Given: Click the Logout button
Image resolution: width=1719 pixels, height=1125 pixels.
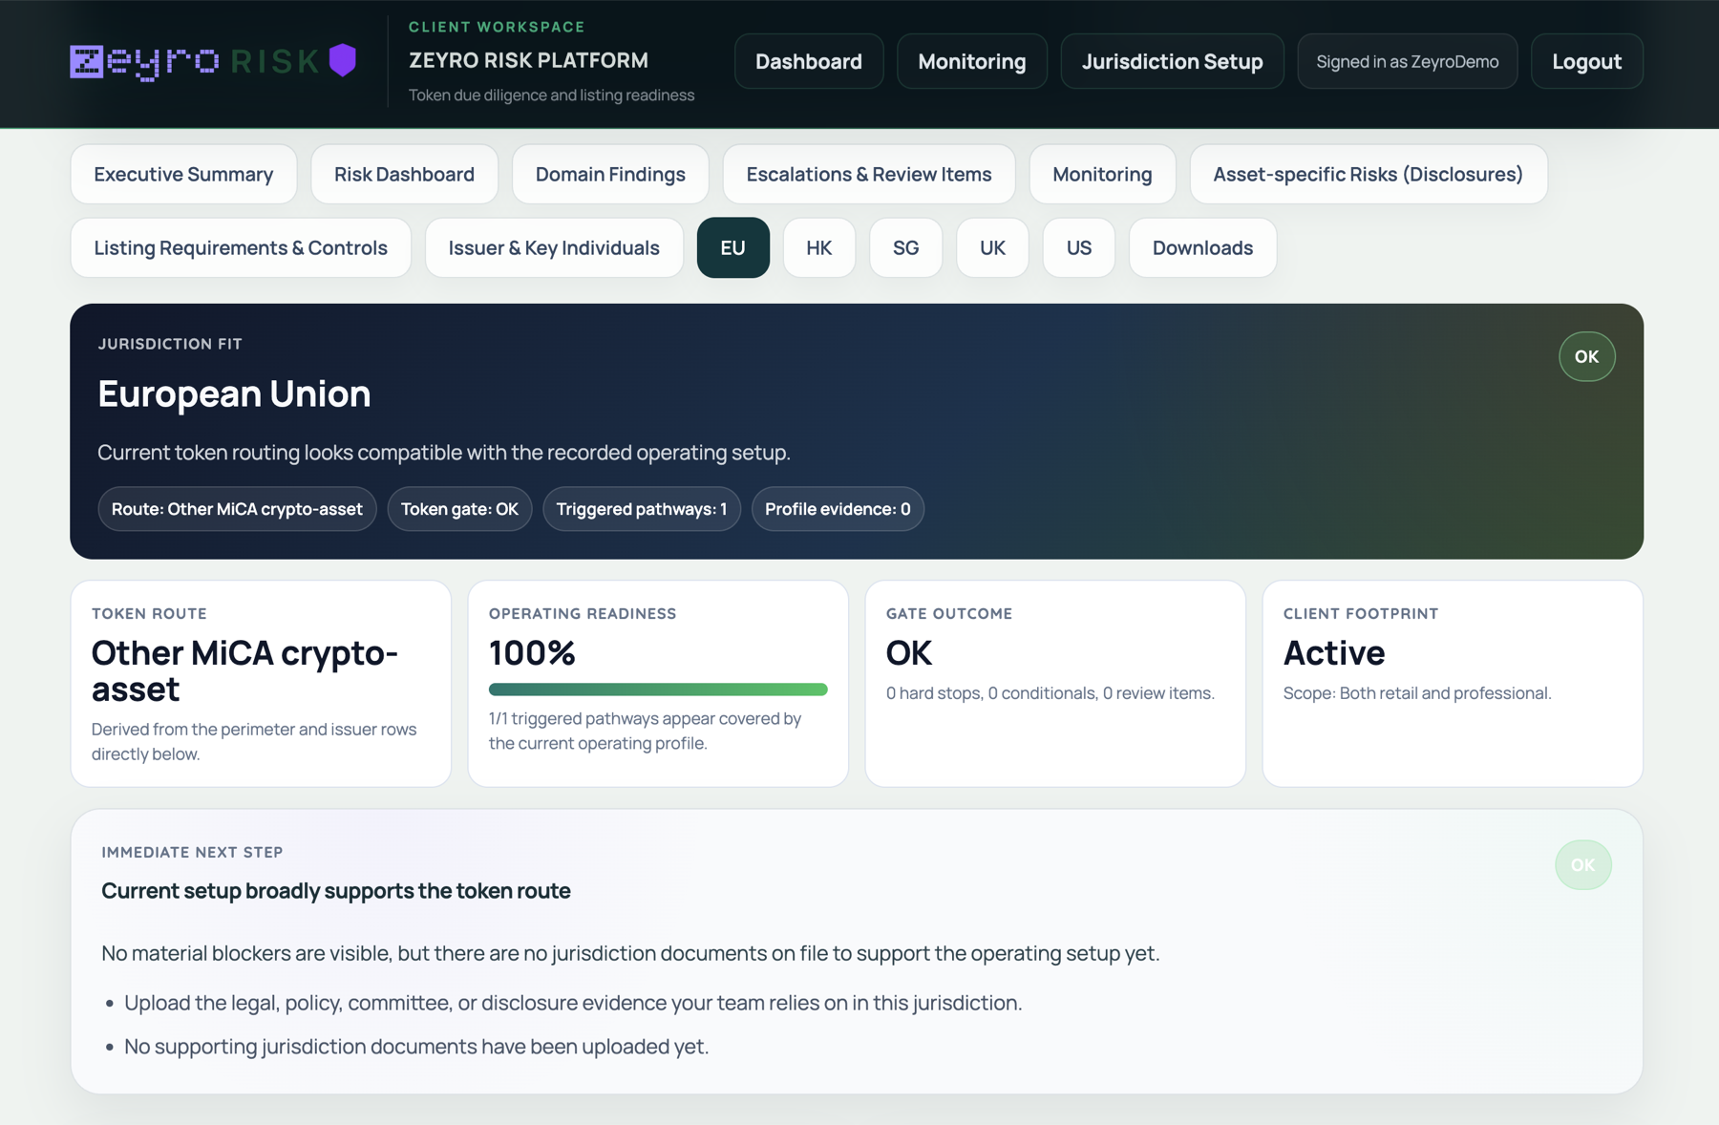Looking at the screenshot, I should [x=1586, y=61].
